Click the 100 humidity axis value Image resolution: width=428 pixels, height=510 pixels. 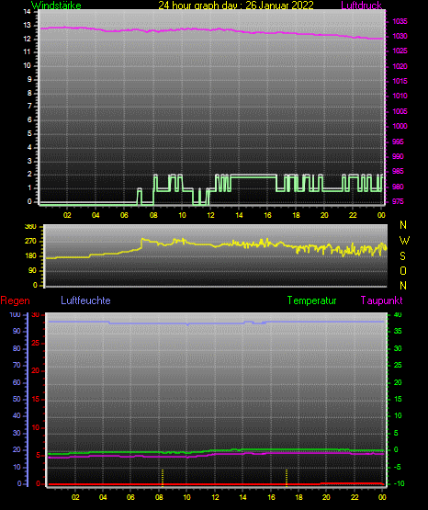[x=15, y=314]
